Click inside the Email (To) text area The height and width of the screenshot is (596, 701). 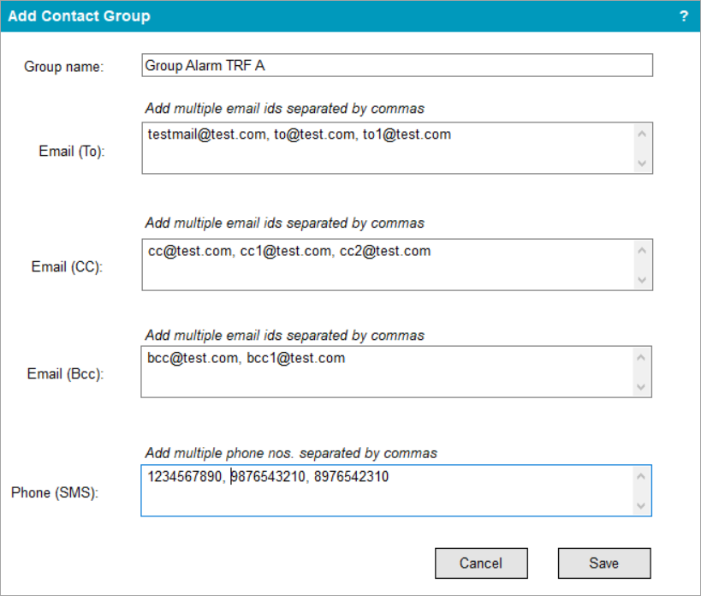click(388, 148)
